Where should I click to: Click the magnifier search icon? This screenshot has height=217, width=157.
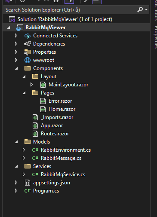point(140,10)
